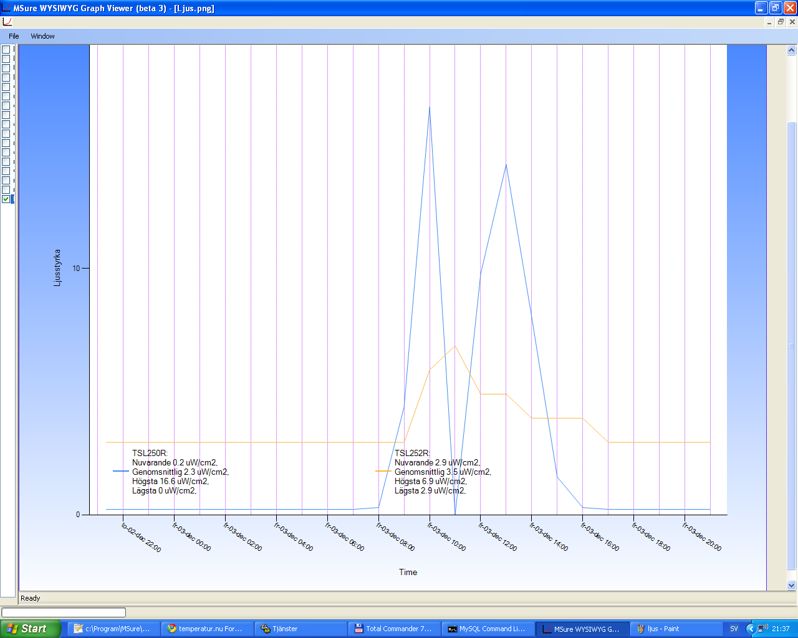Restore the inner Ljus.png document window

[x=781, y=22]
